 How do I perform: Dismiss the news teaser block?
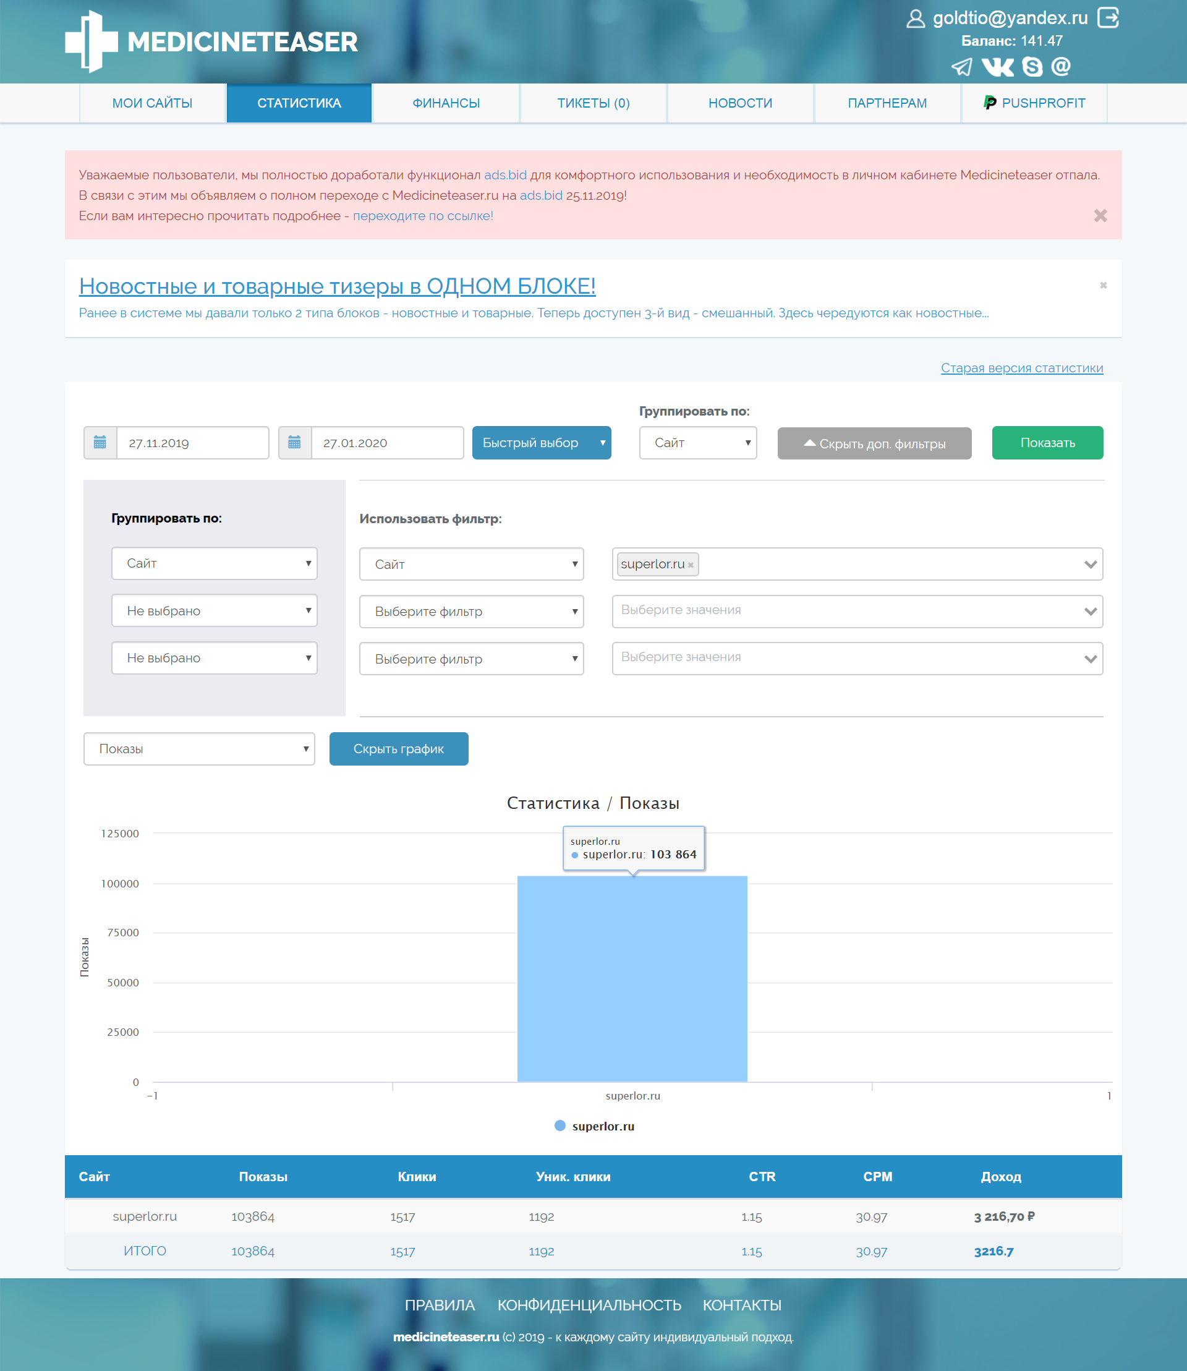click(1103, 286)
